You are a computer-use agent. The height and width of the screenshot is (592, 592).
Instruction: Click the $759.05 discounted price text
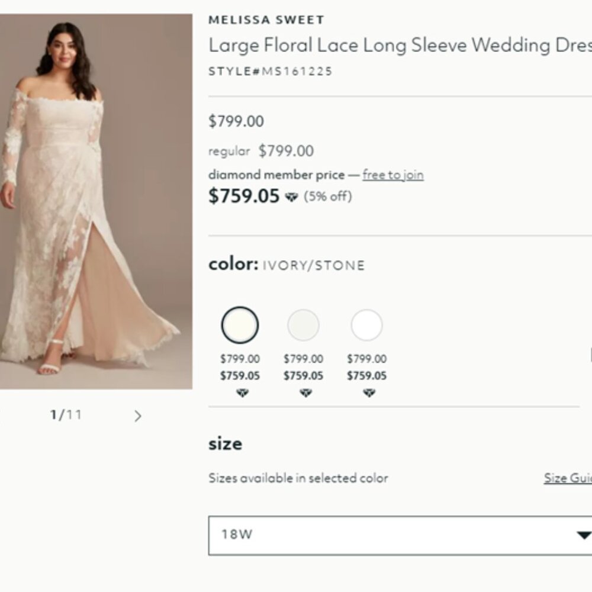[x=244, y=196]
